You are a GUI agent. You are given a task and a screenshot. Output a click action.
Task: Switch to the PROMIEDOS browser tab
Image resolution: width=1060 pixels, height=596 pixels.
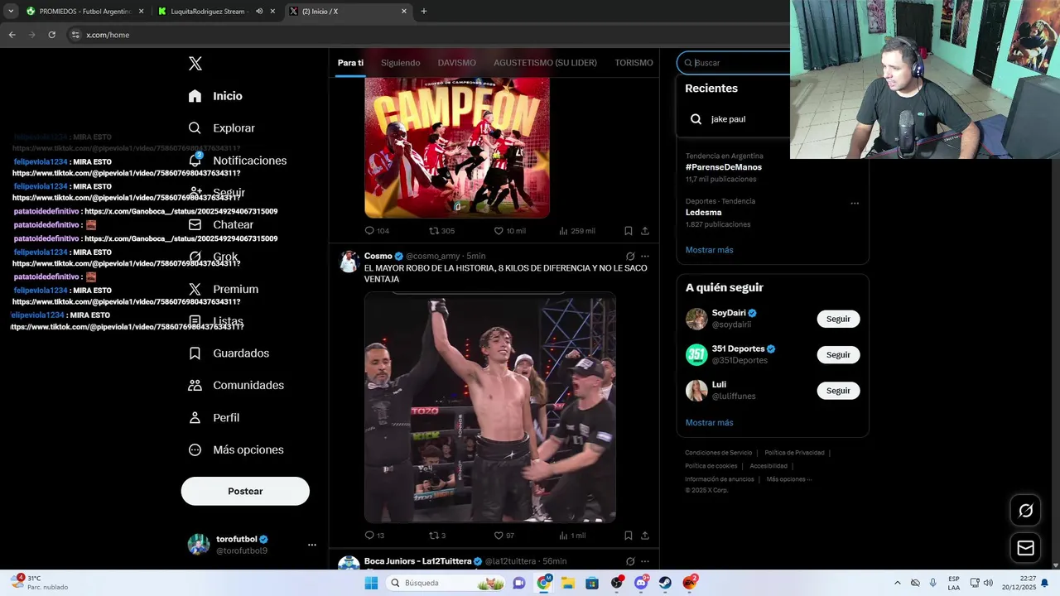pos(84,12)
